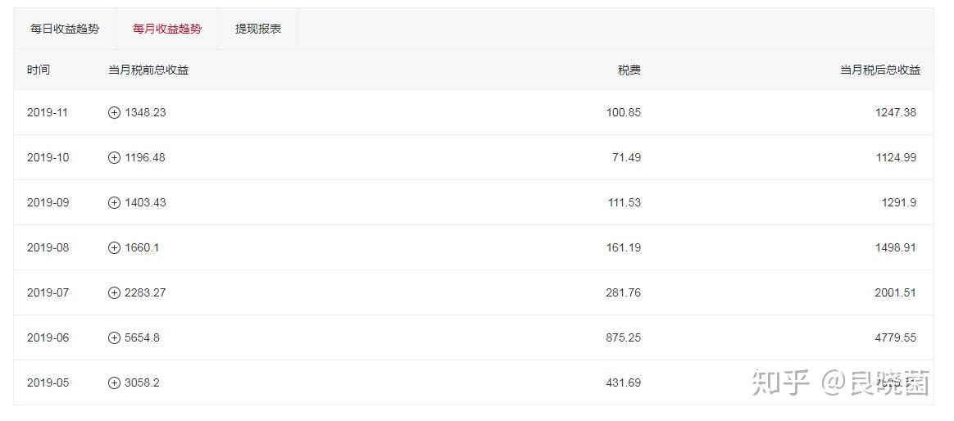954x421 pixels.
Task: Select the 2019-11 date cell
Action: point(48,112)
